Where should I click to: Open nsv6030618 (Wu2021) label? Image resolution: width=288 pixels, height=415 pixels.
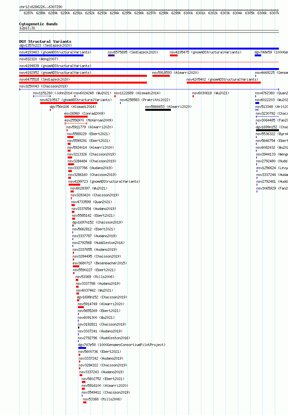click(x=211, y=93)
